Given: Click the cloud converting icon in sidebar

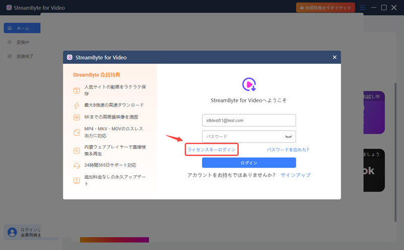Looking at the screenshot, I should pyautogui.click(x=10, y=42).
